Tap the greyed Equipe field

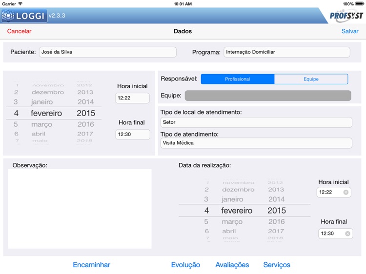tap(268, 96)
